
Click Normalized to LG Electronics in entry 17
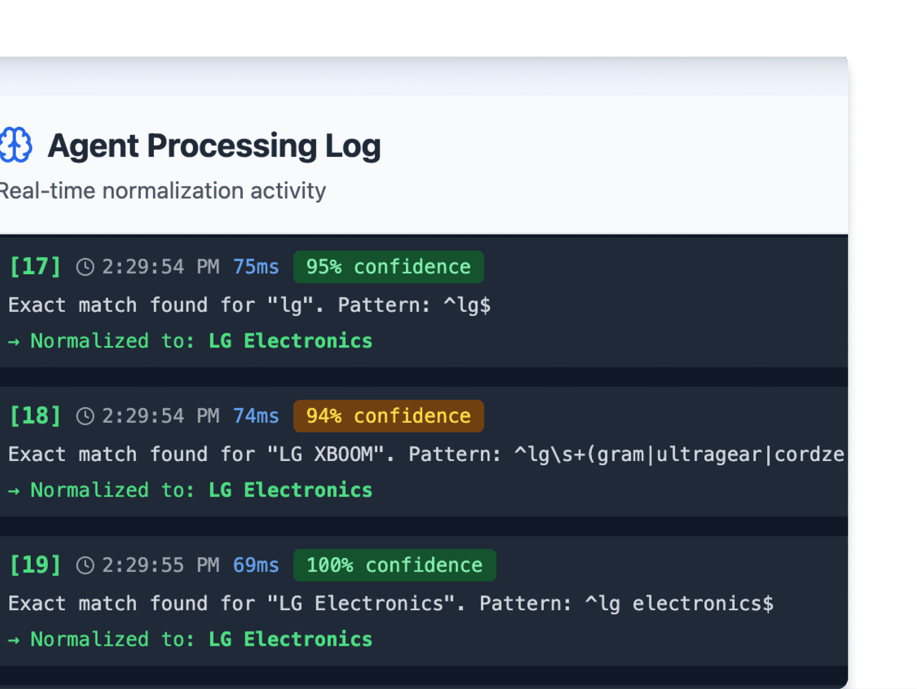pyautogui.click(x=190, y=341)
